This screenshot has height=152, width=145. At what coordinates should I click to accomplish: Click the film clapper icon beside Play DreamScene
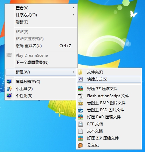(9, 55)
